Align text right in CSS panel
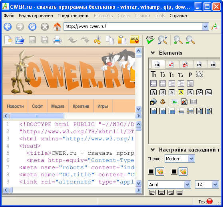The height and width of the screenshot is (207, 223). point(171,192)
